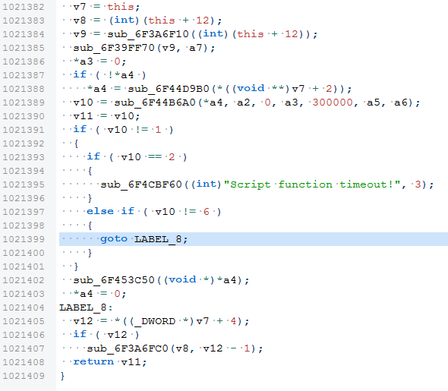
Task: Click the sub_6F39FF70 function name
Action: [x=114, y=48]
